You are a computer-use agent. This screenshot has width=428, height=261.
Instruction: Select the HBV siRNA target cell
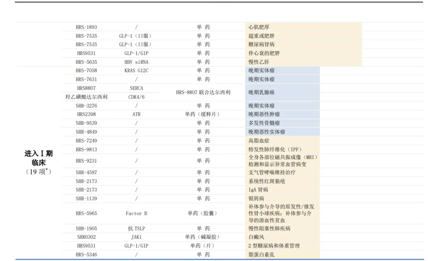tap(136, 62)
